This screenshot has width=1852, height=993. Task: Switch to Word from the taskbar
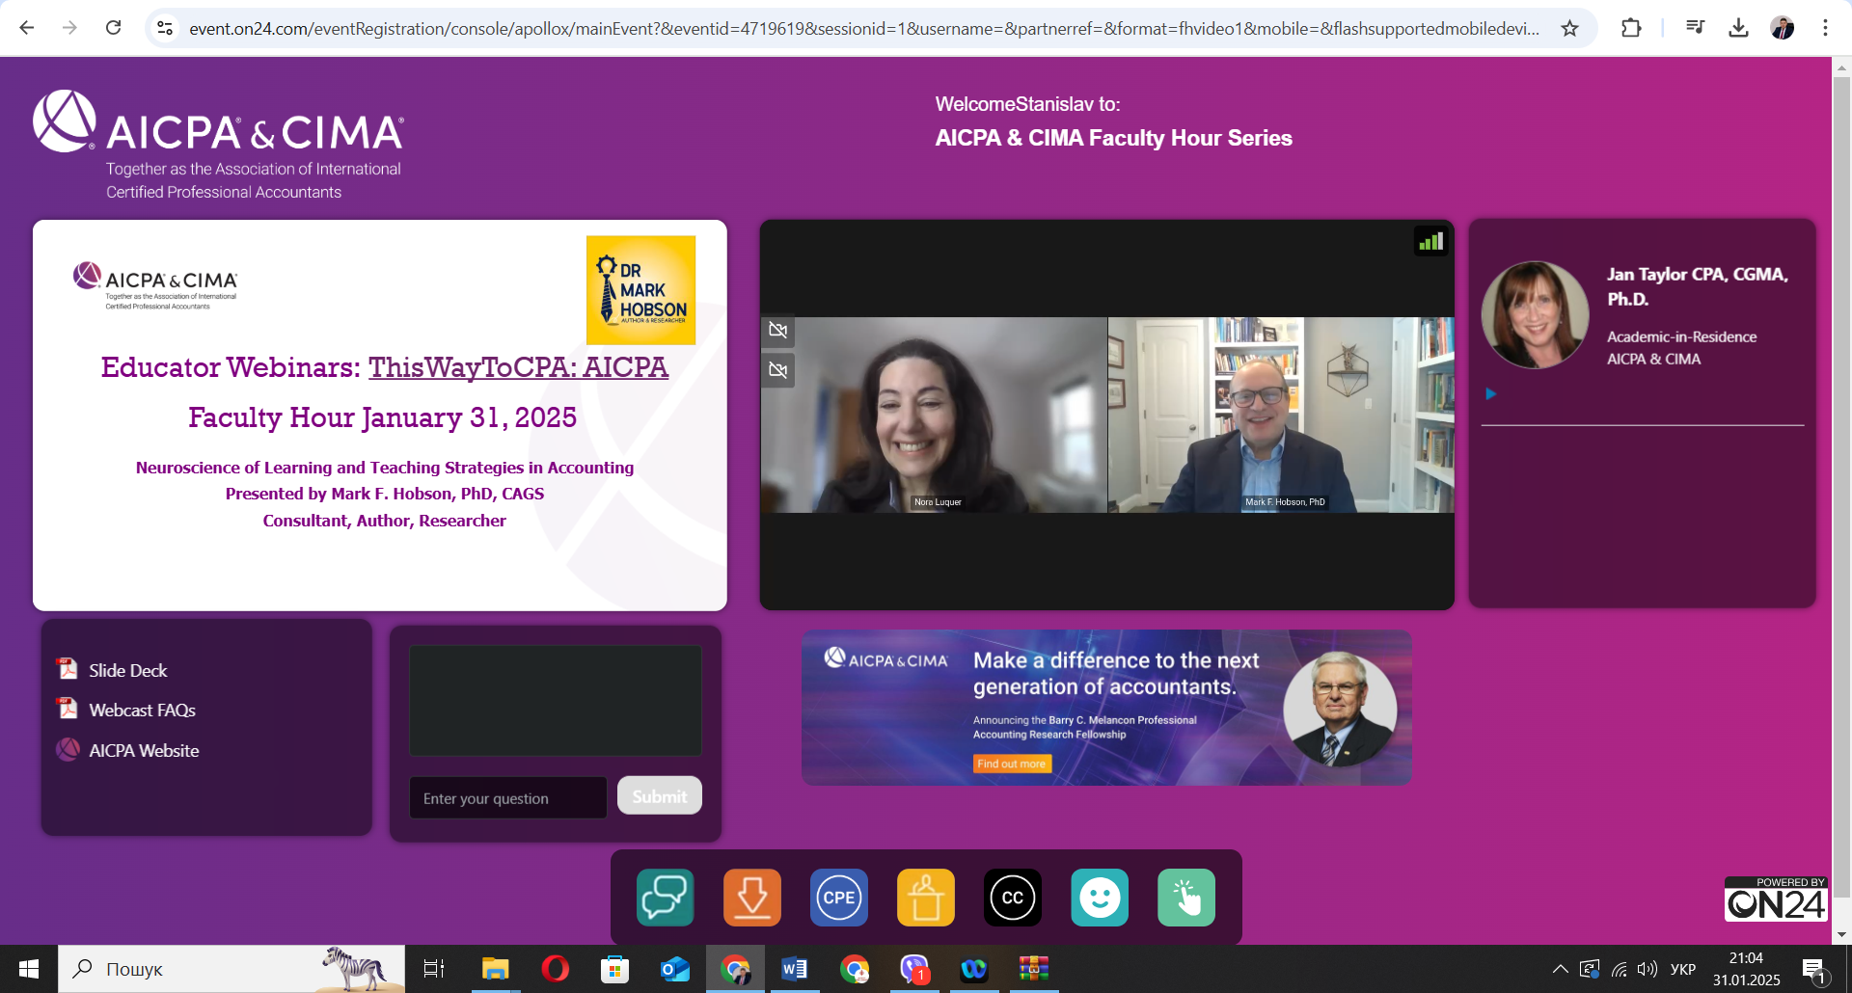point(794,969)
